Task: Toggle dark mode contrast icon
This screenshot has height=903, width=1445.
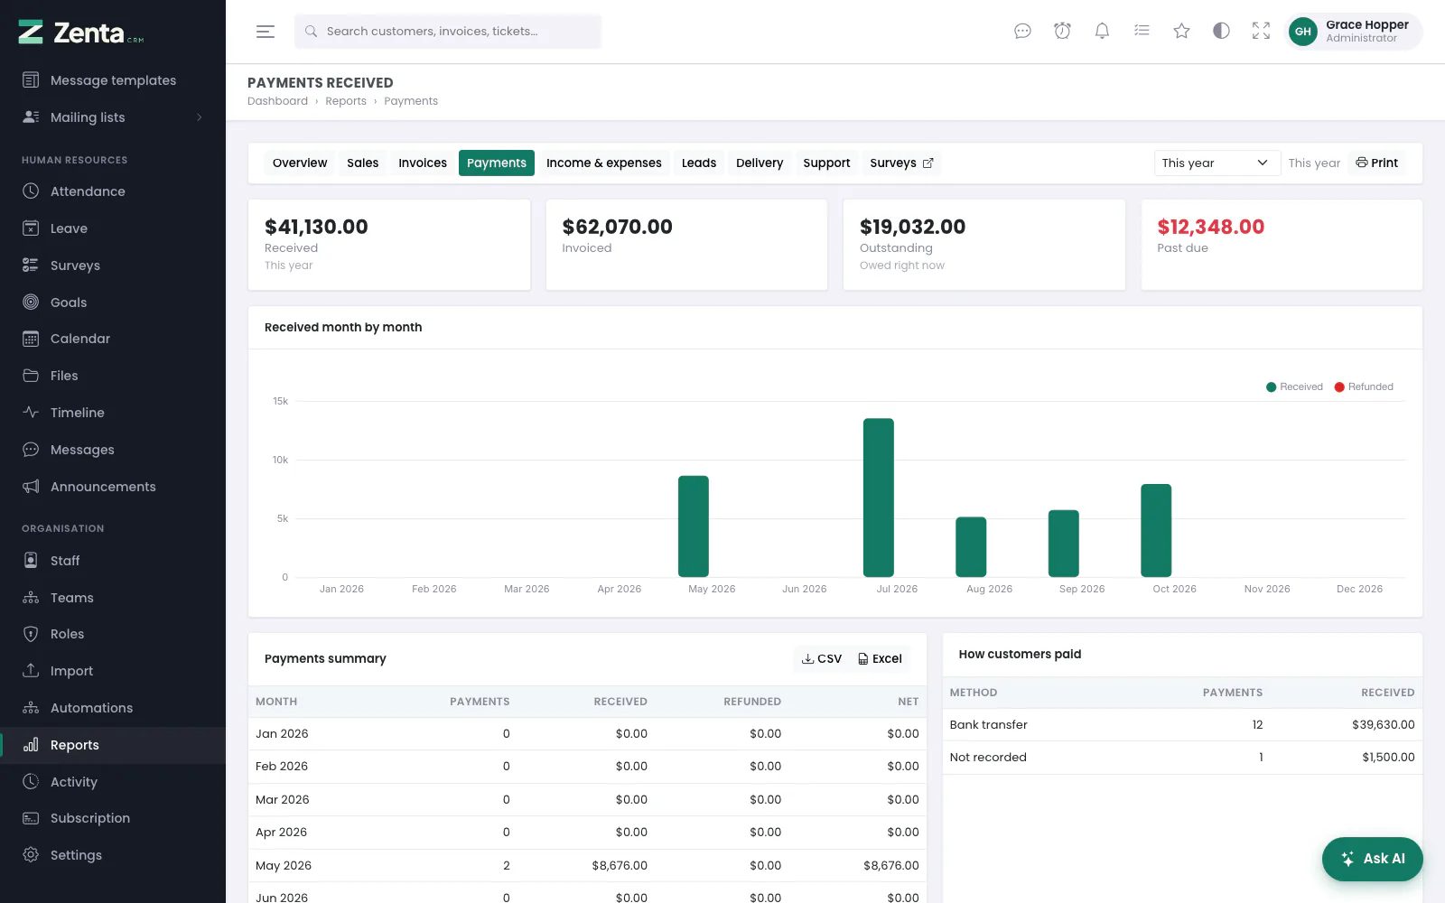Action: 1221,32
